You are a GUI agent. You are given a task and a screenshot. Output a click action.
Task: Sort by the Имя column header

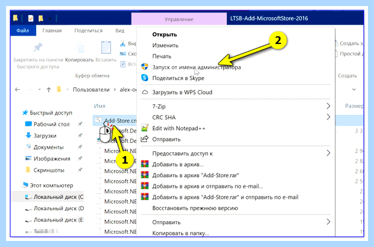point(100,106)
